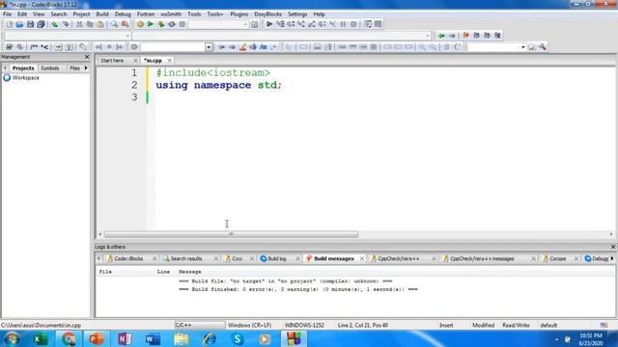
Task: Switch to the Start here tab
Action: pos(112,61)
